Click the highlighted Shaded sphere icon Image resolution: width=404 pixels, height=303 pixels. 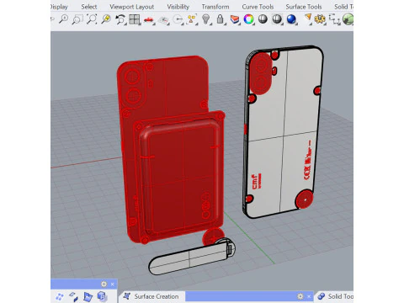pyautogui.click(x=277, y=19)
